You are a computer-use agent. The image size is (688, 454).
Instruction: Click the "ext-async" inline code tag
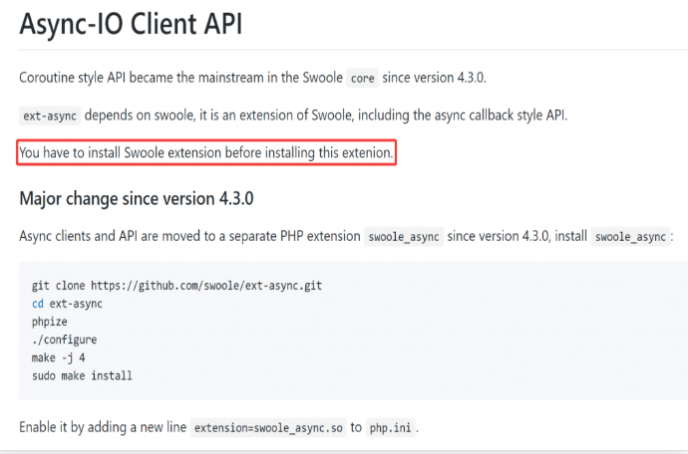pos(50,115)
